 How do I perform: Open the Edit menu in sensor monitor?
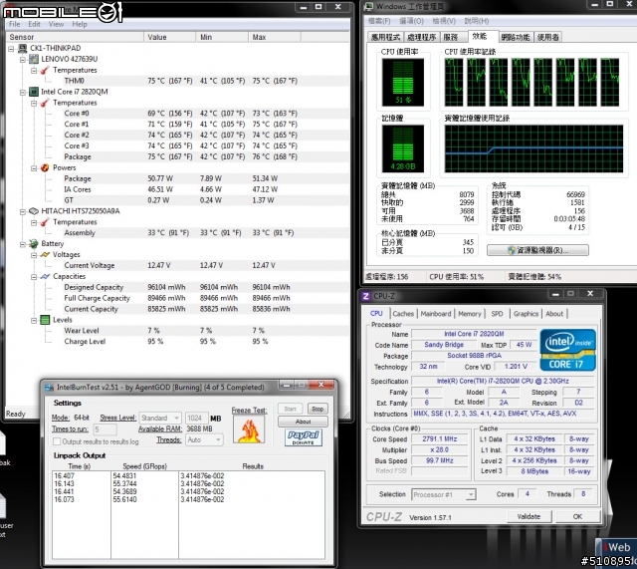(34, 24)
